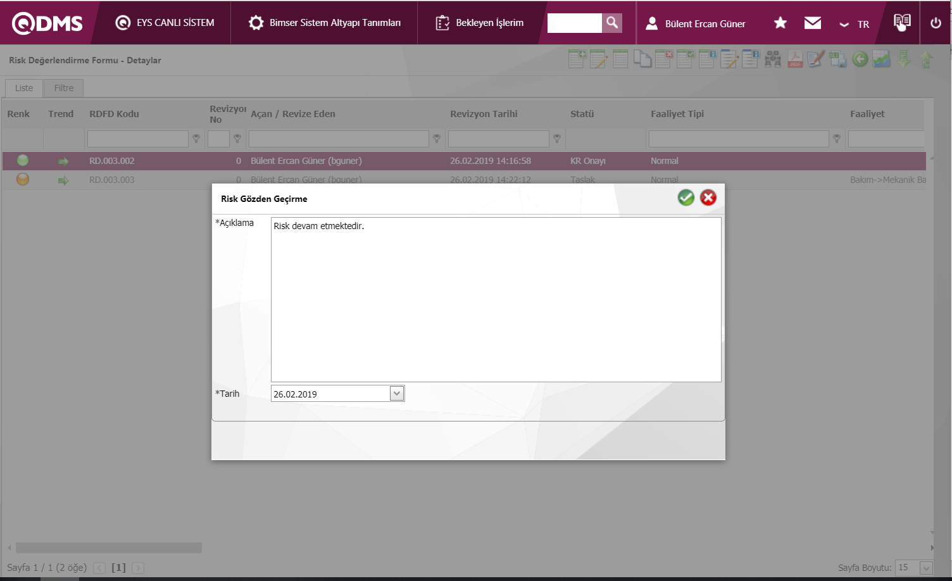Click the magnifier search button

coord(611,23)
